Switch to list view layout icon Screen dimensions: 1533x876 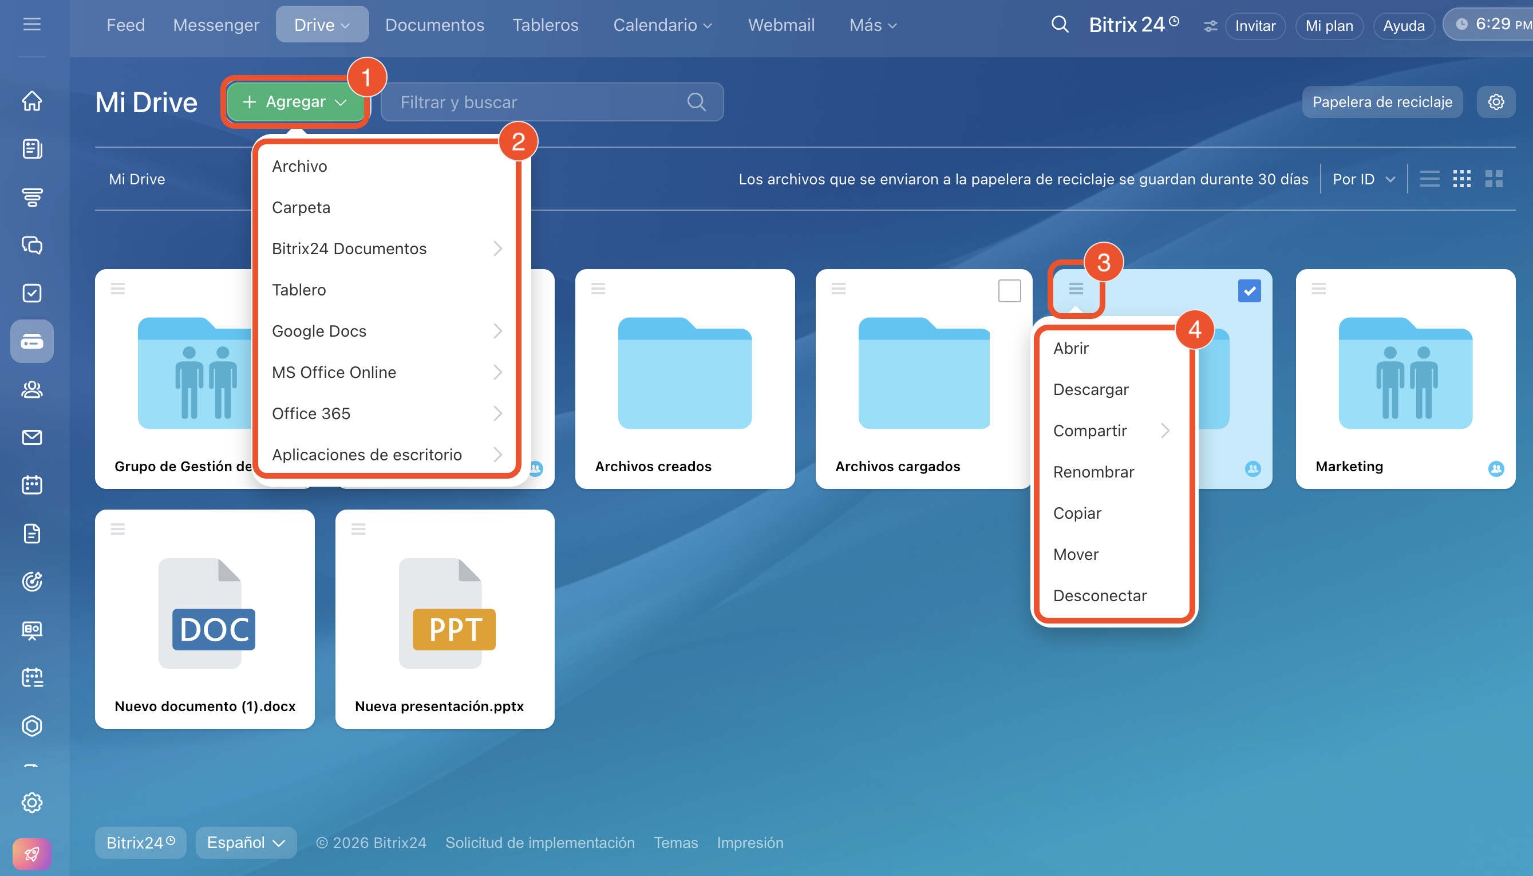[1429, 179]
